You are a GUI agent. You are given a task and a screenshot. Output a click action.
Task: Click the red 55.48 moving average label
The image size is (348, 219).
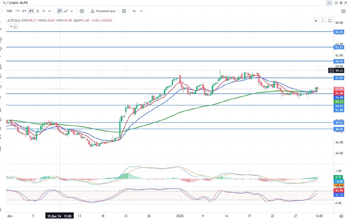(x=339, y=93)
